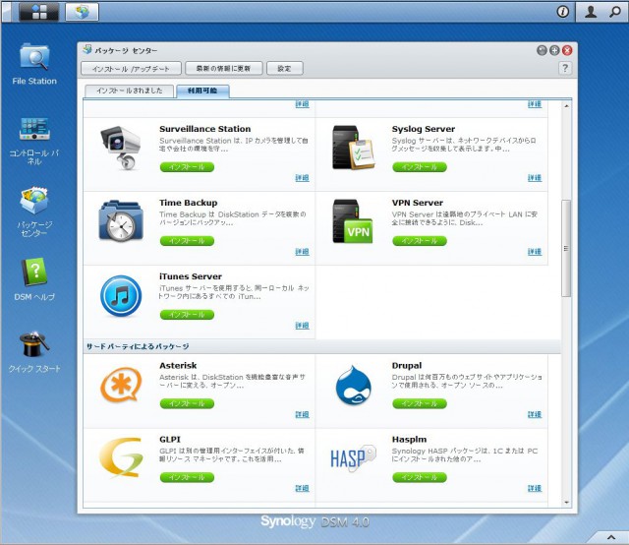Click the Syslog Server icon
629x545 pixels.
354,148
